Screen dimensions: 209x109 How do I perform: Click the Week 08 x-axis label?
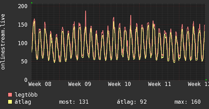pos(40,84)
